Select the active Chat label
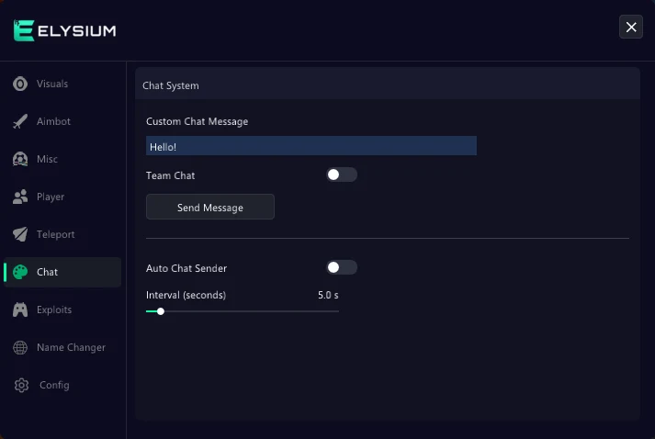655x439 pixels. [x=47, y=272]
